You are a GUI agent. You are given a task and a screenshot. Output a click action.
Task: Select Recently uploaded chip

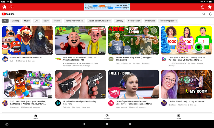pos(168,21)
